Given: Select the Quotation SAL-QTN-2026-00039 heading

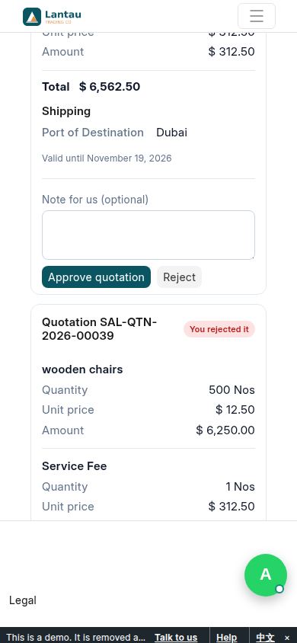Looking at the screenshot, I should (99, 329).
